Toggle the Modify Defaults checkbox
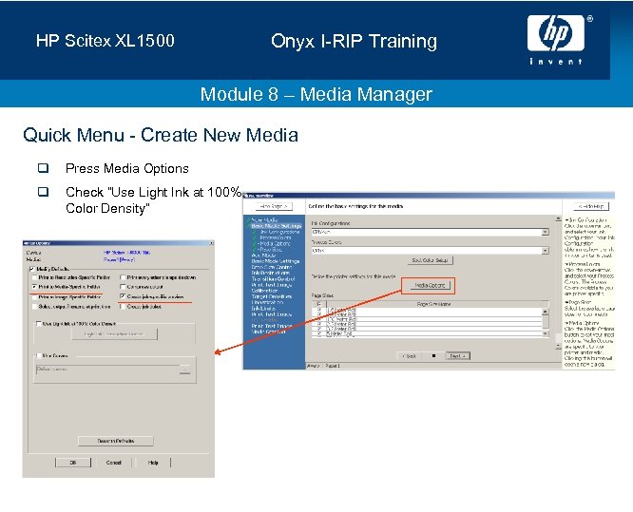 tap(32, 269)
